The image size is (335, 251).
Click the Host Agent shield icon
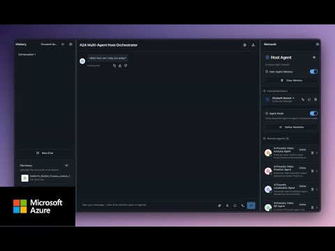[x=267, y=57]
